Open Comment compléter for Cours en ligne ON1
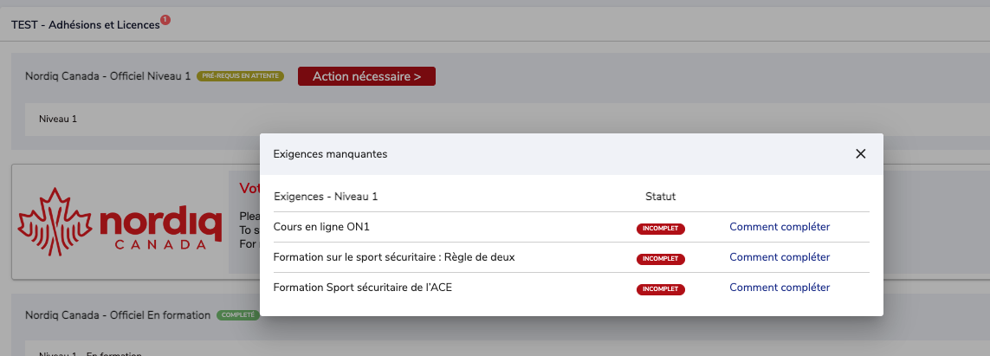 tap(780, 227)
